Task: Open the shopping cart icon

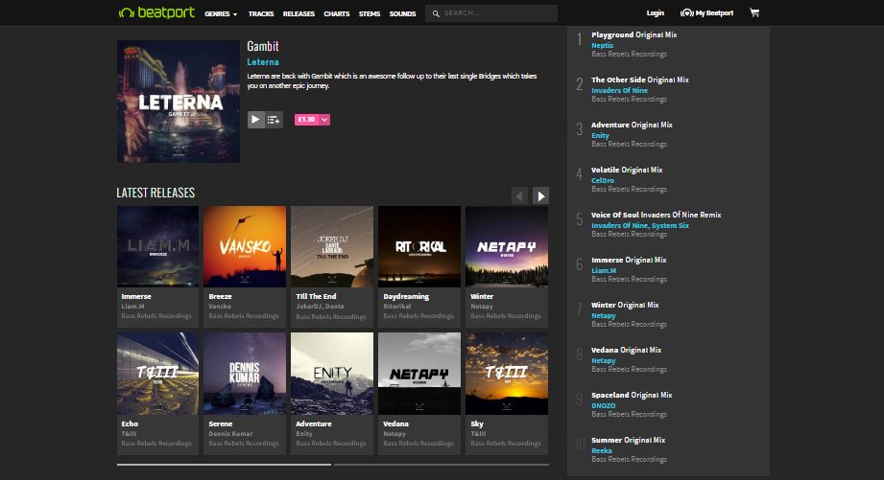Action: [754, 12]
